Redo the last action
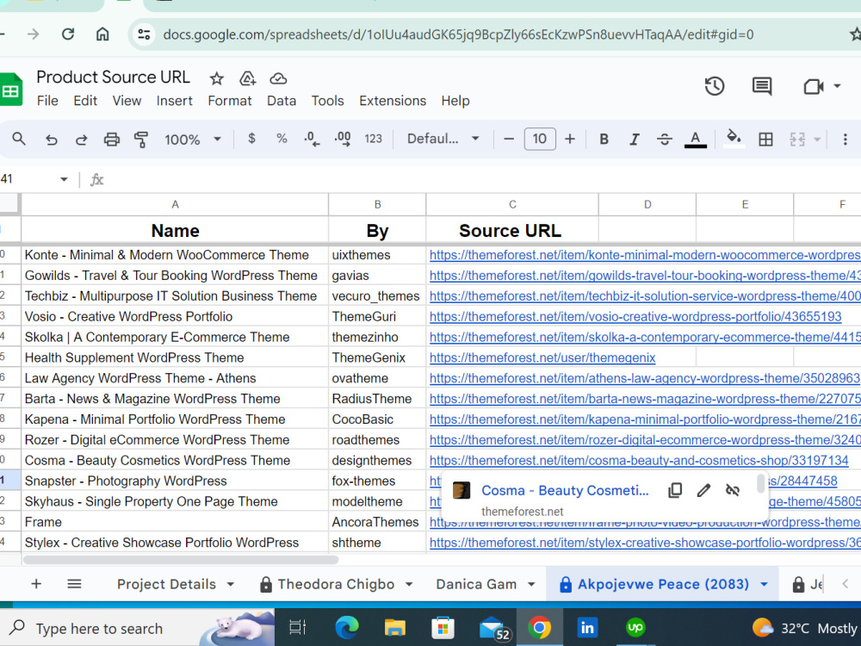 tap(81, 140)
